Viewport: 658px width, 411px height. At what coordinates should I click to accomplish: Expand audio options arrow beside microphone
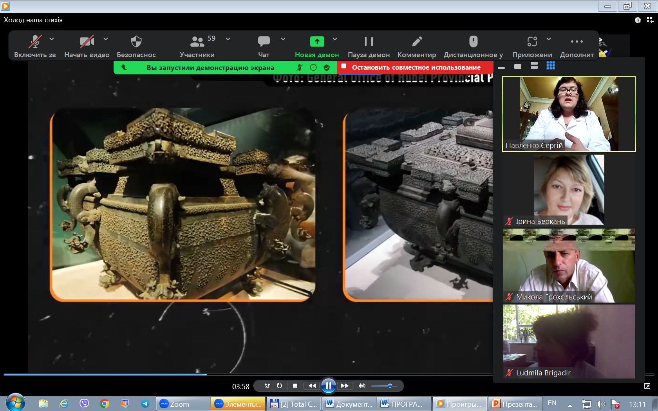point(52,39)
